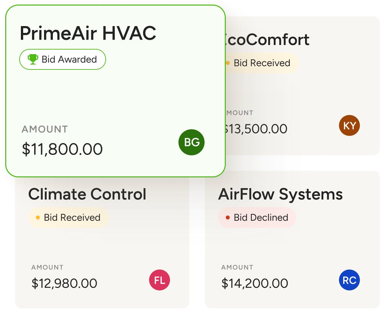The image size is (385, 313).
Task: Select the Bid Declined badge
Action: pyautogui.click(x=257, y=217)
